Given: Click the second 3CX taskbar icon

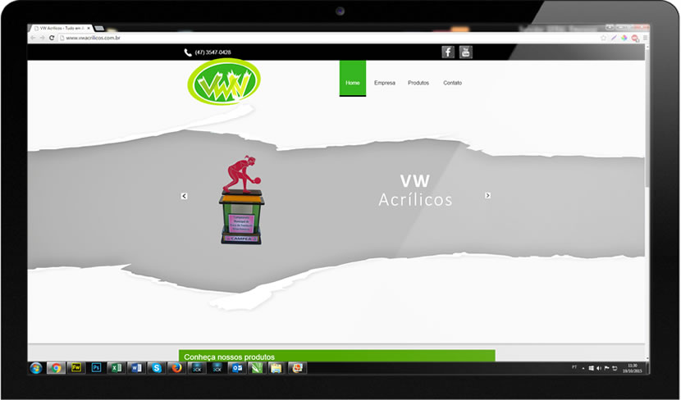Looking at the screenshot, I should click(x=217, y=368).
